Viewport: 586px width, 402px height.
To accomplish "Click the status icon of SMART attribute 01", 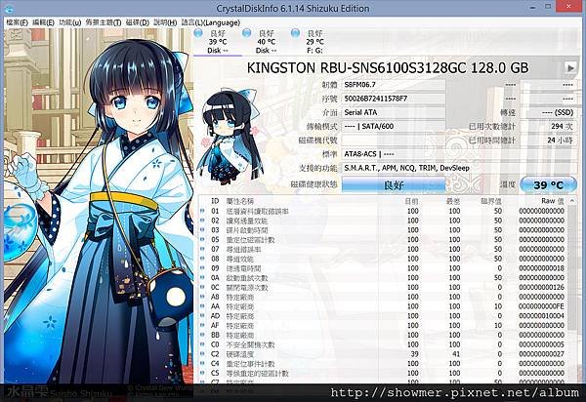I will pos(202,211).
